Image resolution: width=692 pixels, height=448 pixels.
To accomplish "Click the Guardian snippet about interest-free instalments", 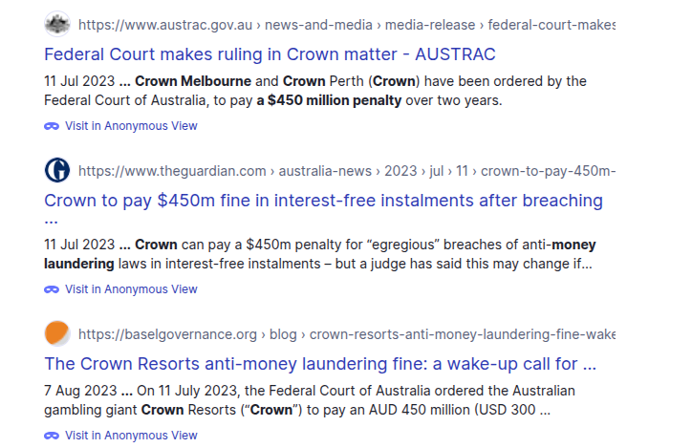I will (318, 254).
